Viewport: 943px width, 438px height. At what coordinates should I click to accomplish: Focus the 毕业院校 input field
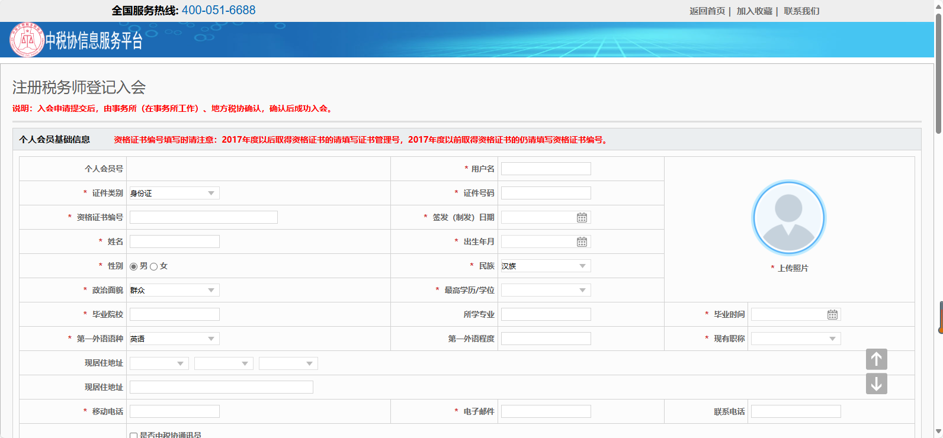[175, 314]
